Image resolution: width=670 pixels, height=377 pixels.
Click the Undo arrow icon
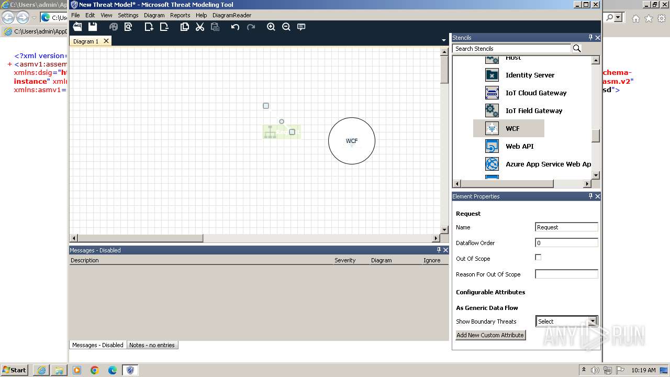(236, 27)
